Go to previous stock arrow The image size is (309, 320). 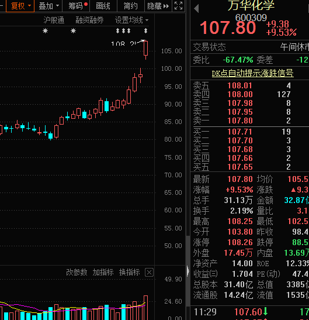pyautogui.click(x=196, y=8)
